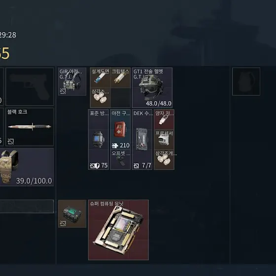Select the red medkit with 210 uses
276x276 pixels.
[120, 129]
